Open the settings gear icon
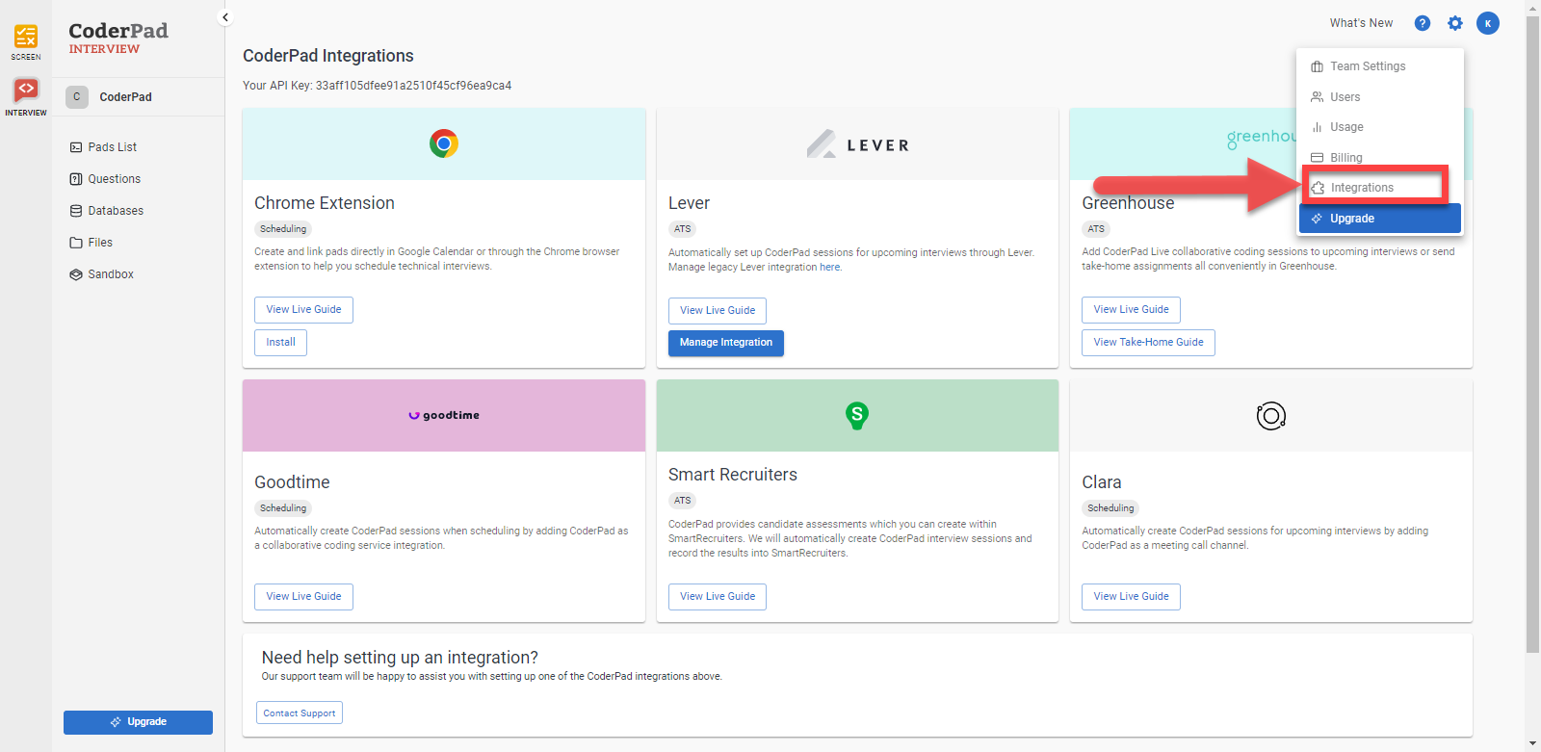 point(1454,23)
